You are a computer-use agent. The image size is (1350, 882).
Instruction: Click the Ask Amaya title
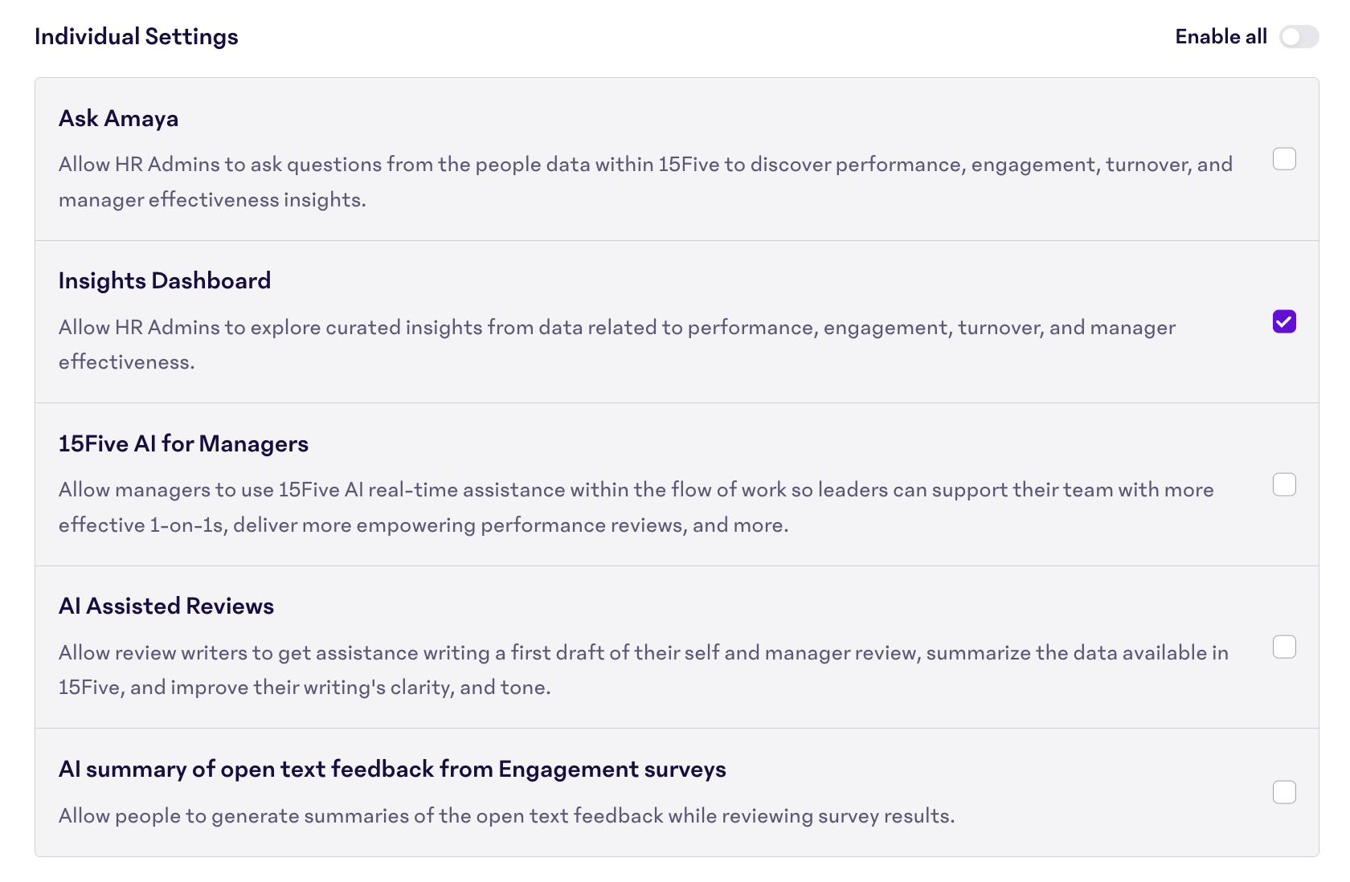pos(119,119)
